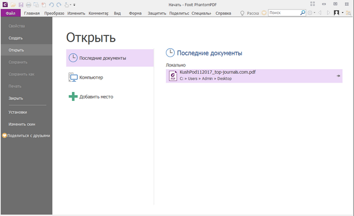Click the four-squares grid icon in title bar

pyautogui.click(x=313, y=4)
